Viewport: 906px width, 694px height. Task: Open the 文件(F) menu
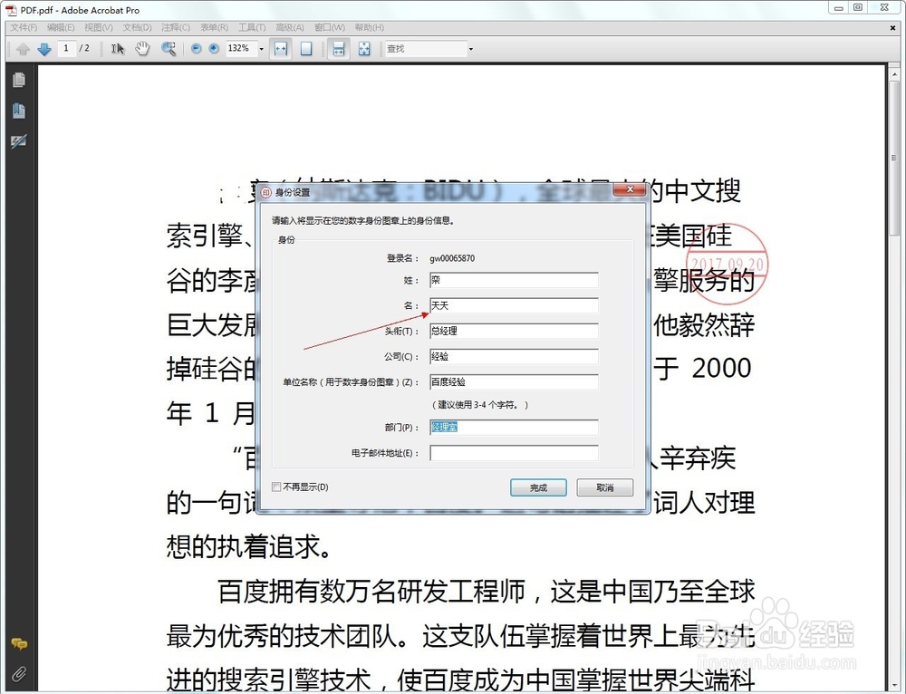(x=24, y=27)
